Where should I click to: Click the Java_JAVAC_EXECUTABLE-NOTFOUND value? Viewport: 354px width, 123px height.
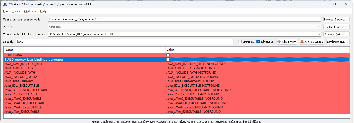(x=195, y=99)
